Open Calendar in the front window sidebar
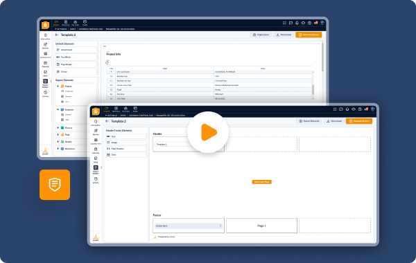416x263 pixels. (96, 151)
